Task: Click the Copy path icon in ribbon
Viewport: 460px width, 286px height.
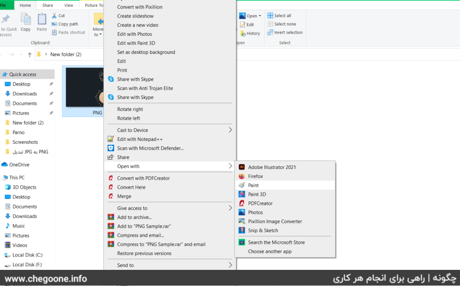Action: click(54, 24)
